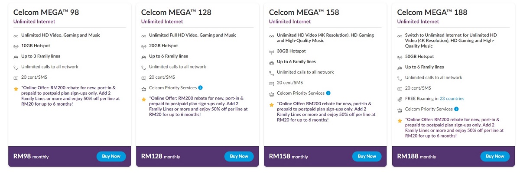Click the crown icon in MEGA 158 card
Screen dimensions: 520x174
(272, 94)
